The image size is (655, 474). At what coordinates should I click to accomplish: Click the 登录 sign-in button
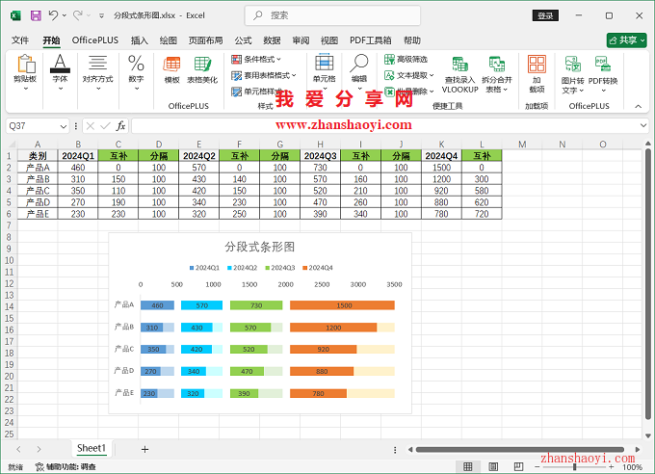click(545, 15)
